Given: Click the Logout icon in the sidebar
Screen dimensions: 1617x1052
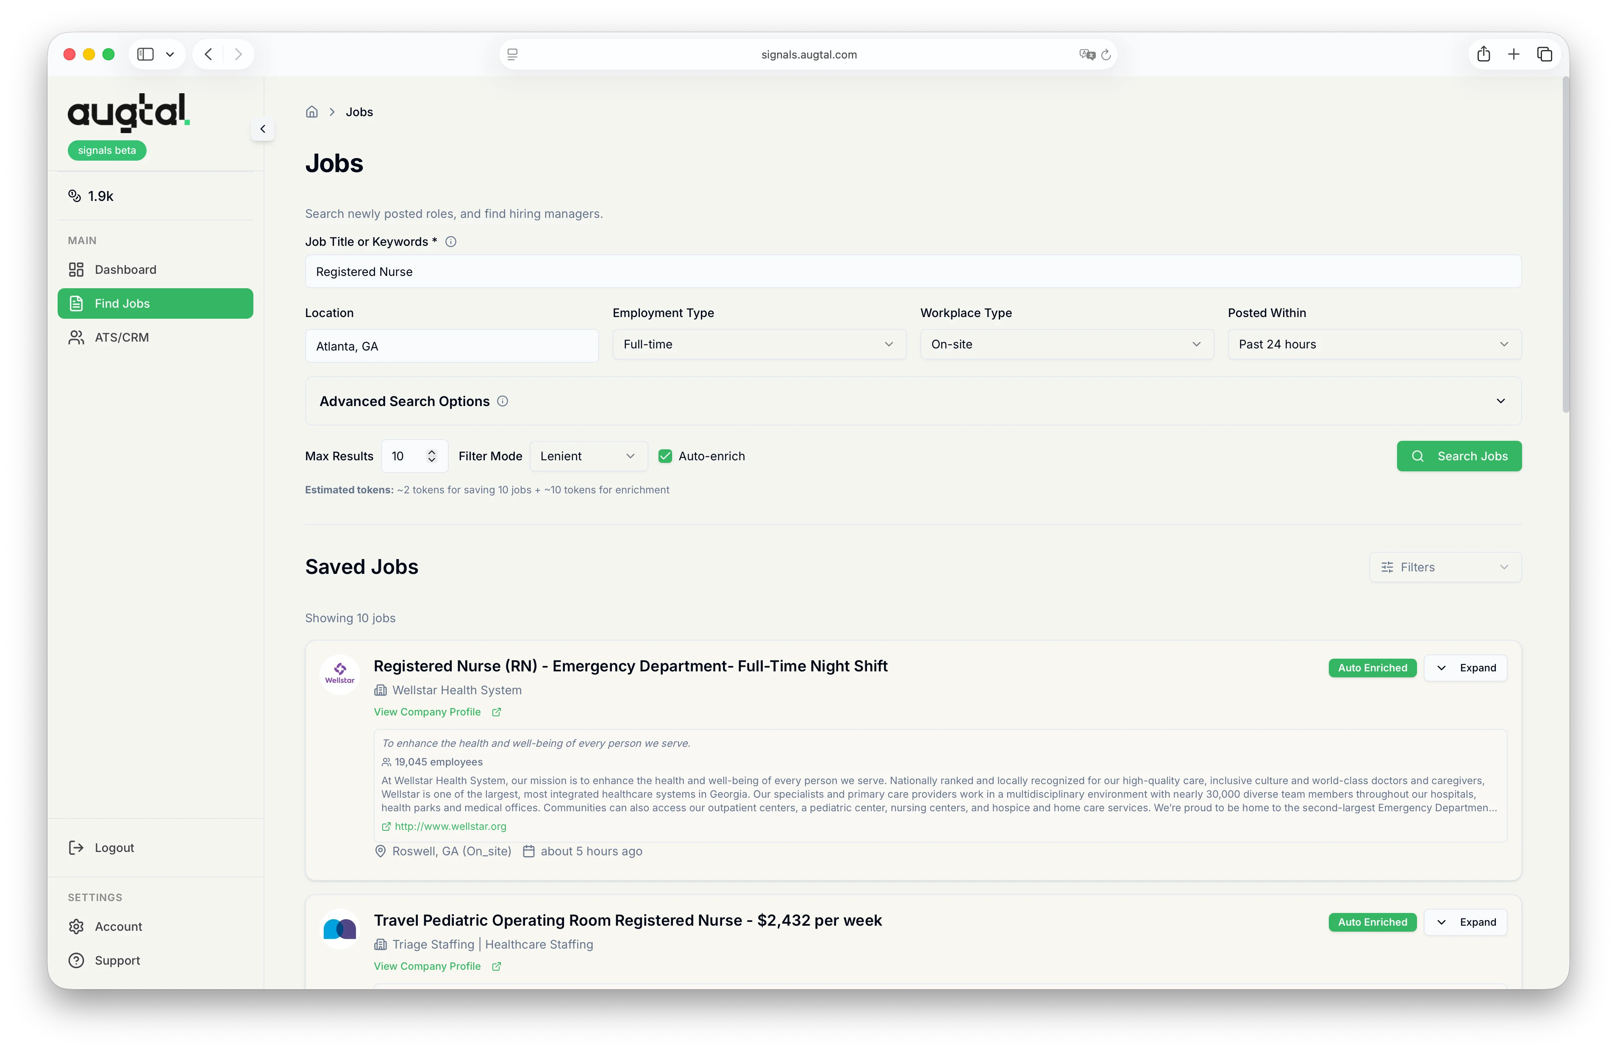Looking at the screenshot, I should coord(76,847).
